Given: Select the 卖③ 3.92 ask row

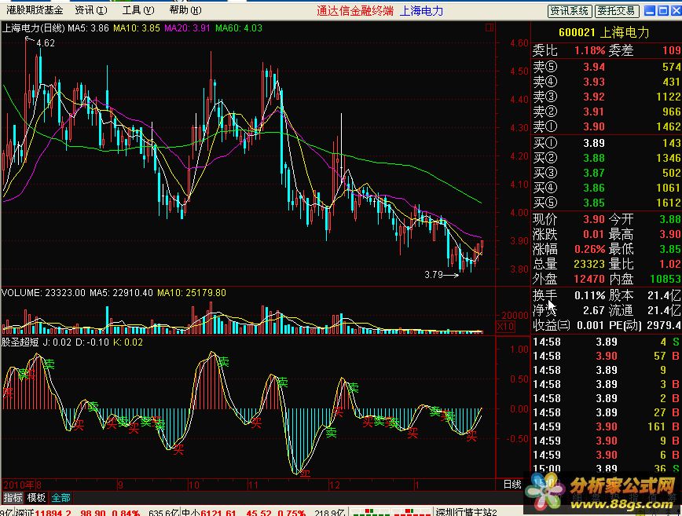Looking at the screenshot, I should (607, 97).
